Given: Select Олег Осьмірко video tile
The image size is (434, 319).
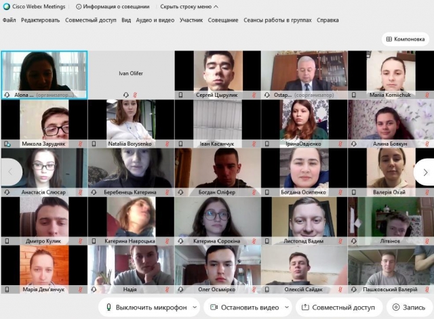Looking at the screenshot, I should [x=218, y=270].
